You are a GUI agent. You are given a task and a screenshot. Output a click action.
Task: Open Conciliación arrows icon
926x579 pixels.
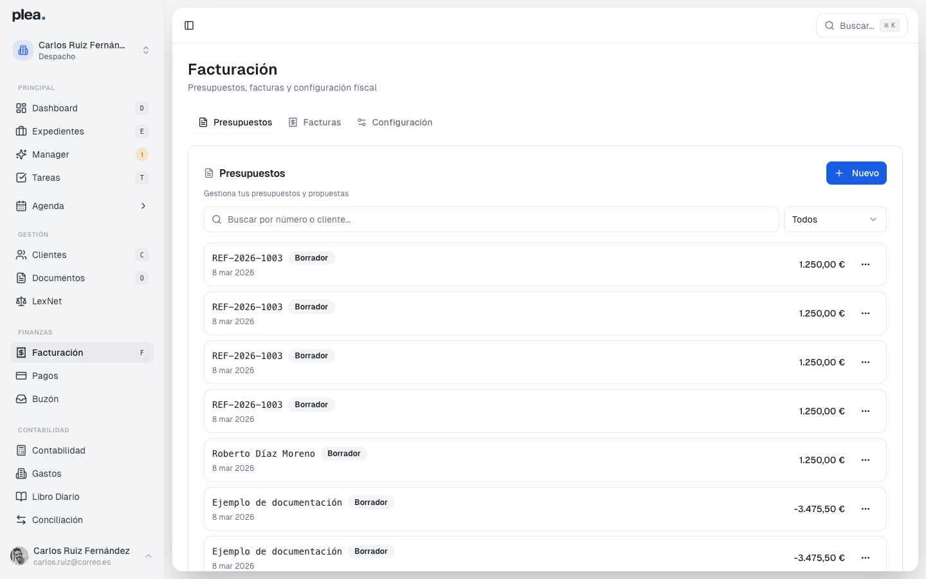click(x=21, y=520)
